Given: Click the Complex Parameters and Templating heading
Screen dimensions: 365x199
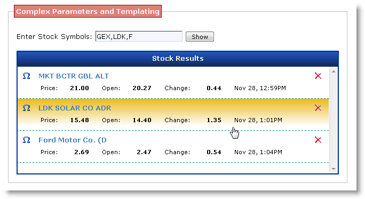Looking at the screenshot, I should [88, 11].
